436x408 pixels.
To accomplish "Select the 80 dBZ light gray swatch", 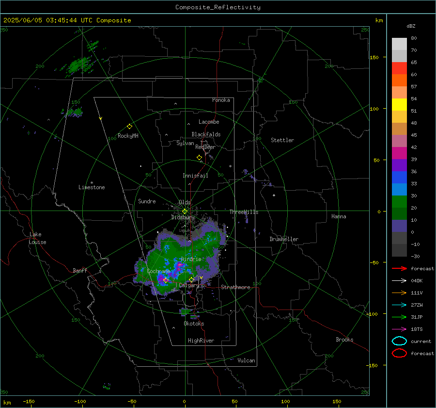I will [399, 44].
